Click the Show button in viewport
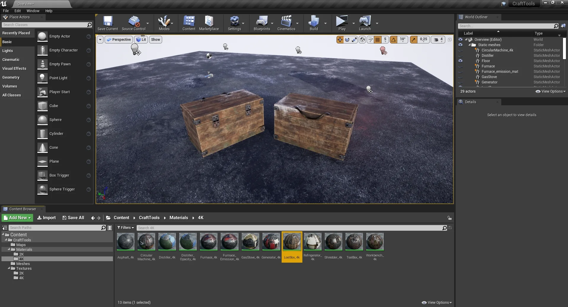The width and height of the screenshot is (568, 307). click(155, 40)
